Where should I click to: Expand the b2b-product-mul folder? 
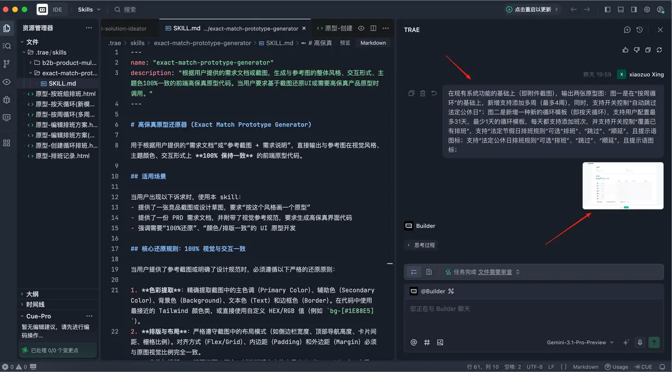66,63
